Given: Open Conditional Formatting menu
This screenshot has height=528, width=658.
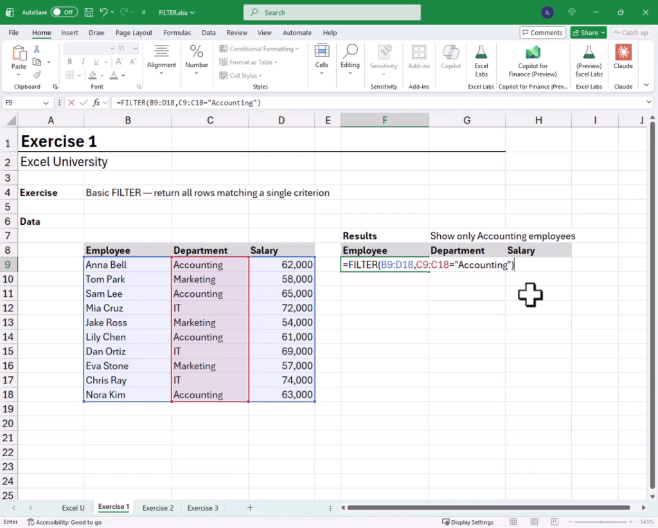Looking at the screenshot, I should tap(260, 49).
